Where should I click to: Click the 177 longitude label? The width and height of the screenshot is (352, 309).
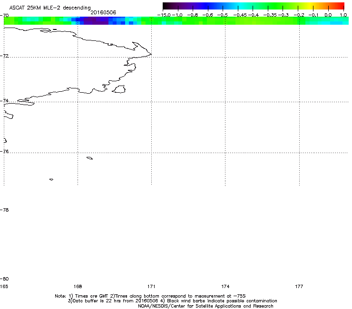click(x=299, y=286)
